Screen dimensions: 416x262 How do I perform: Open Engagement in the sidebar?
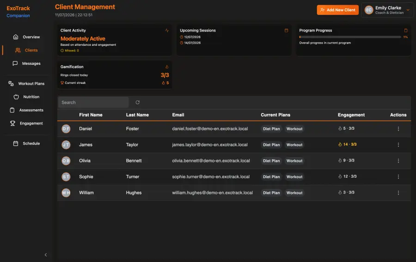[x=26, y=123]
